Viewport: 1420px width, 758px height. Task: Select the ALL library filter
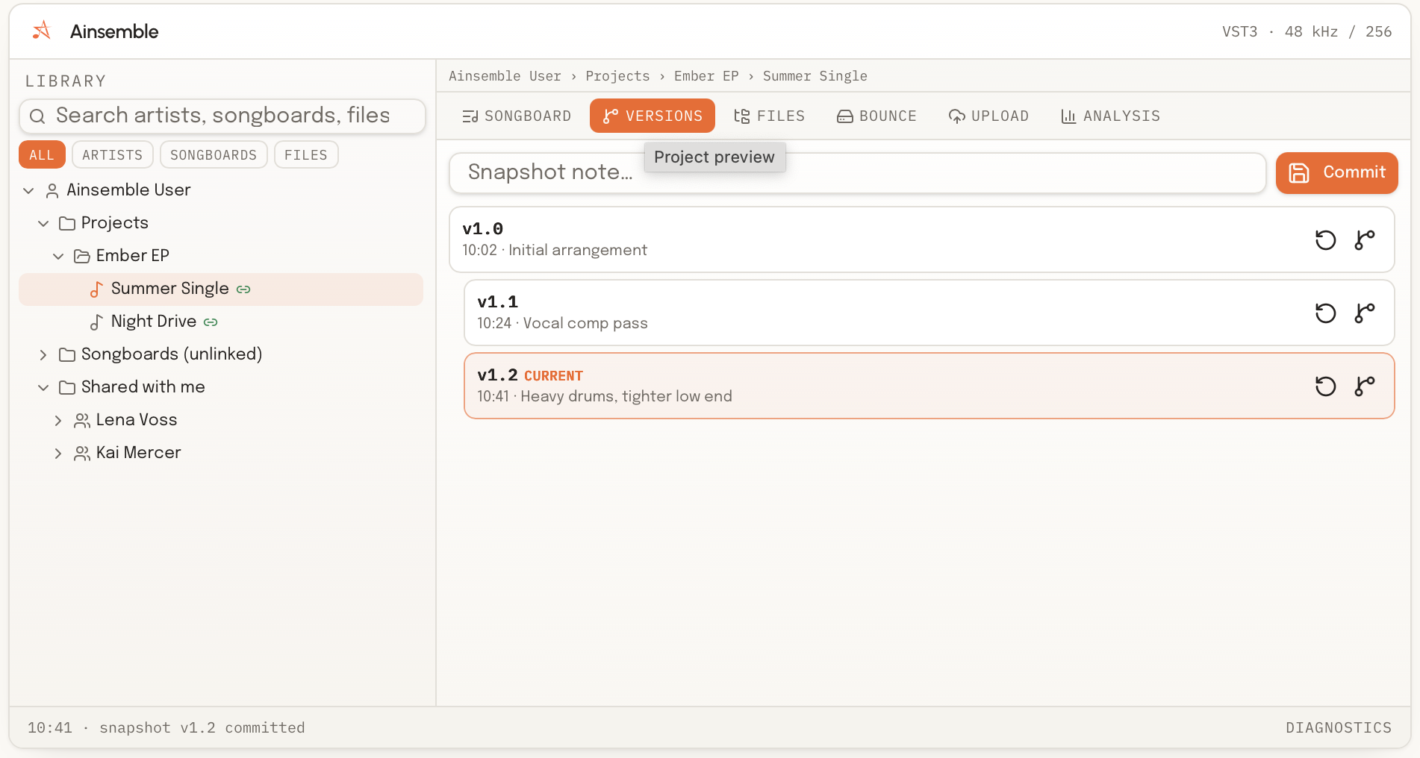pyautogui.click(x=42, y=155)
